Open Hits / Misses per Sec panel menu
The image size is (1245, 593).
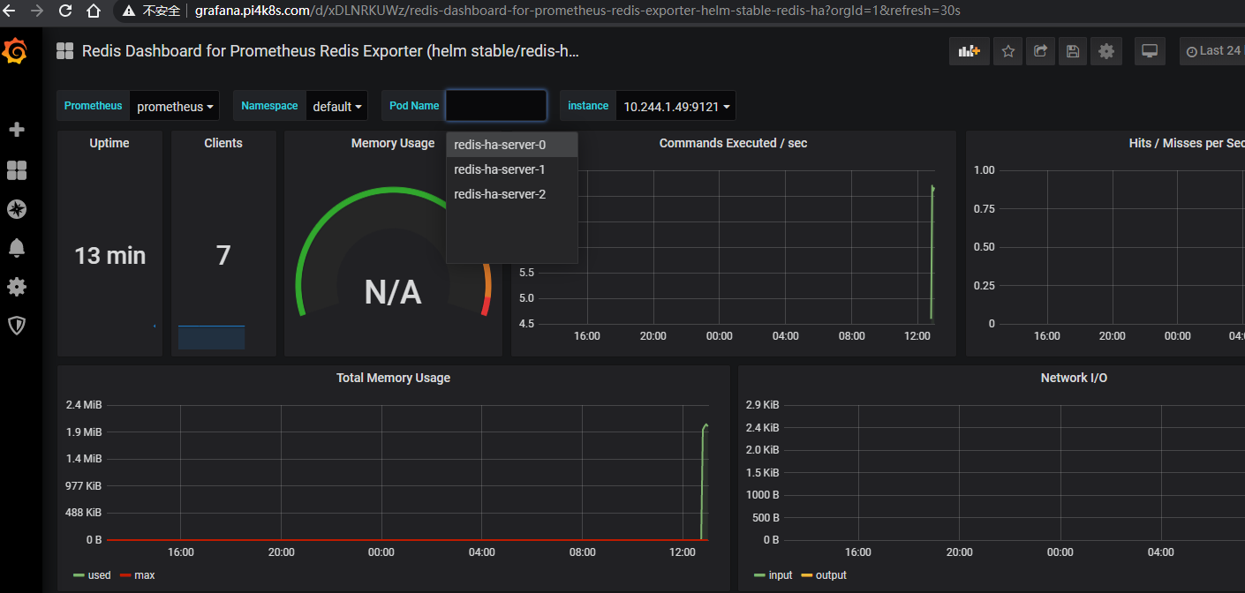(x=1187, y=143)
